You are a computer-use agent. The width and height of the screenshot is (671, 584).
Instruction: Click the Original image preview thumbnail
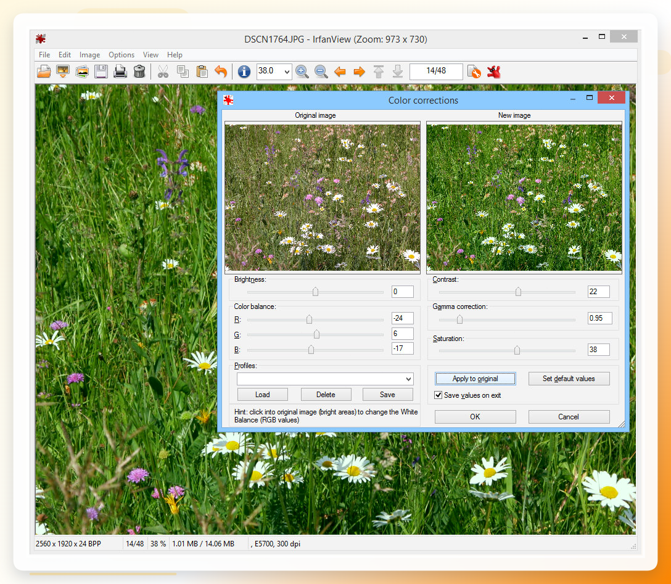[x=322, y=197]
